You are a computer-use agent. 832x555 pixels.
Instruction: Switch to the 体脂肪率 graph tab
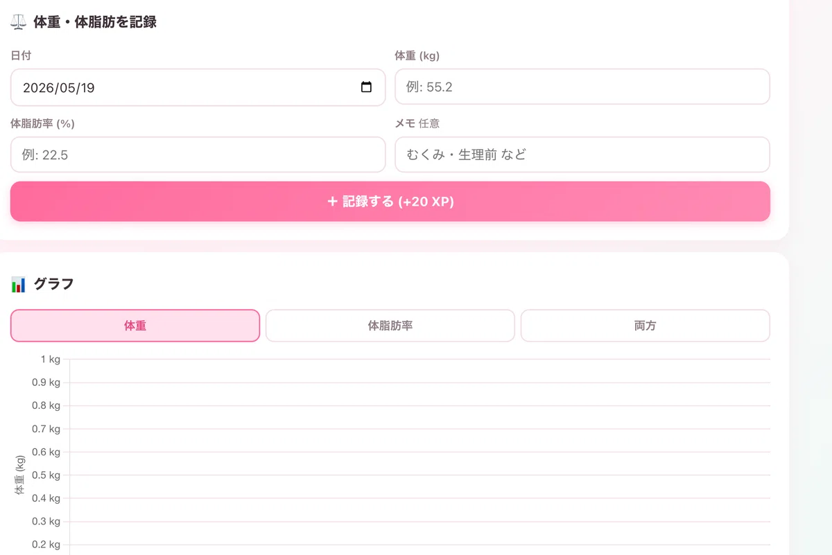coord(390,326)
